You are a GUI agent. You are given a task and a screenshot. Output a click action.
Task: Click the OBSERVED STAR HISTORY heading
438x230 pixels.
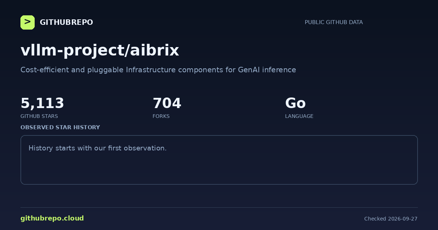tap(60, 127)
